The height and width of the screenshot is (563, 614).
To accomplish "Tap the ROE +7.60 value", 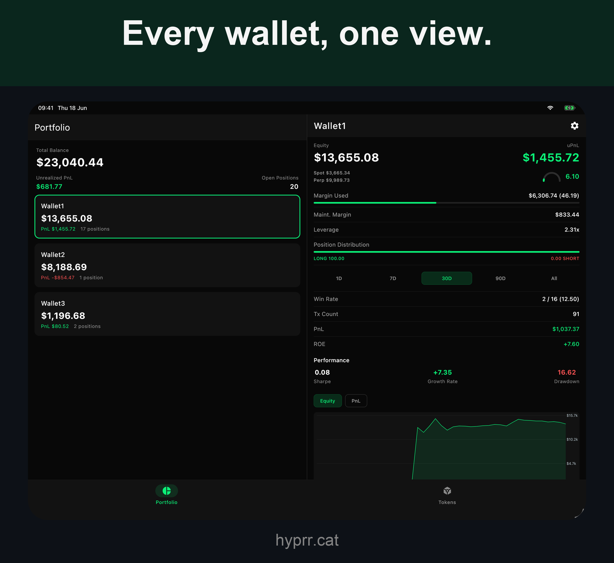I will click(x=571, y=344).
